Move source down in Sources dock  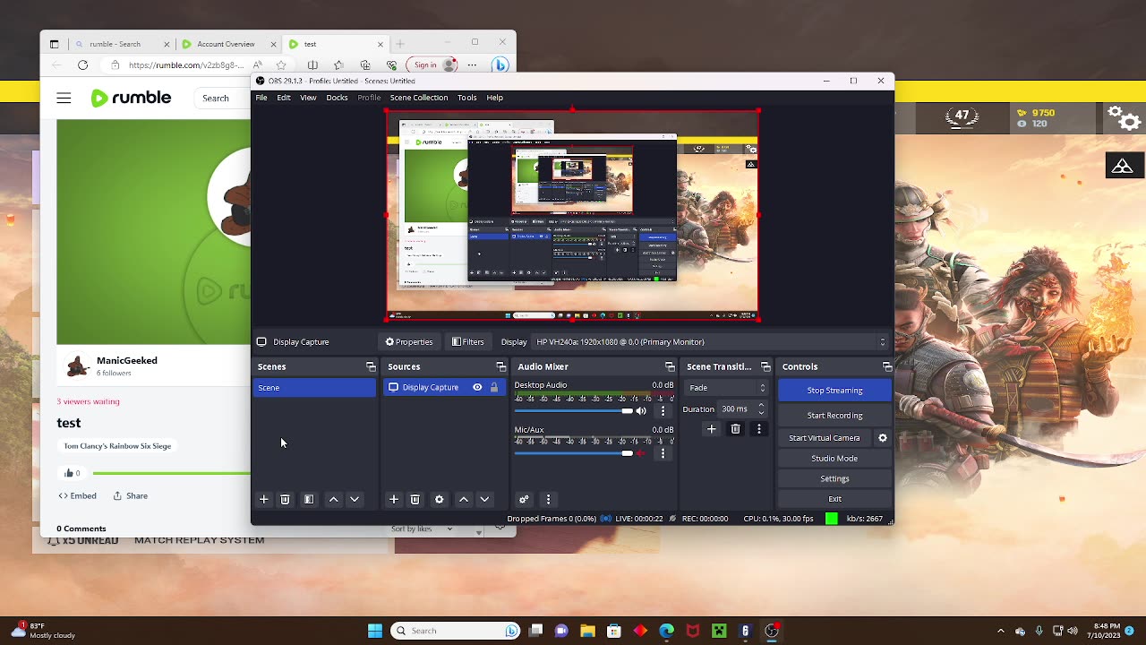(x=484, y=499)
